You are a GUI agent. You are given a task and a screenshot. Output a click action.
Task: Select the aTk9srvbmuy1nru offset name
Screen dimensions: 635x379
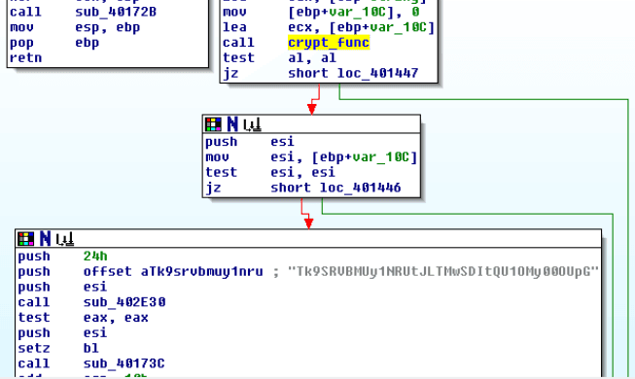(x=201, y=272)
